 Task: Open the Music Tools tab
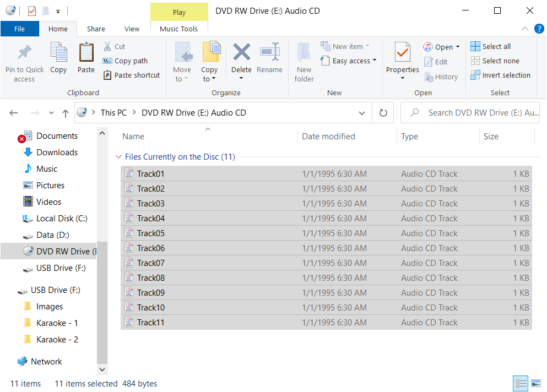178,29
